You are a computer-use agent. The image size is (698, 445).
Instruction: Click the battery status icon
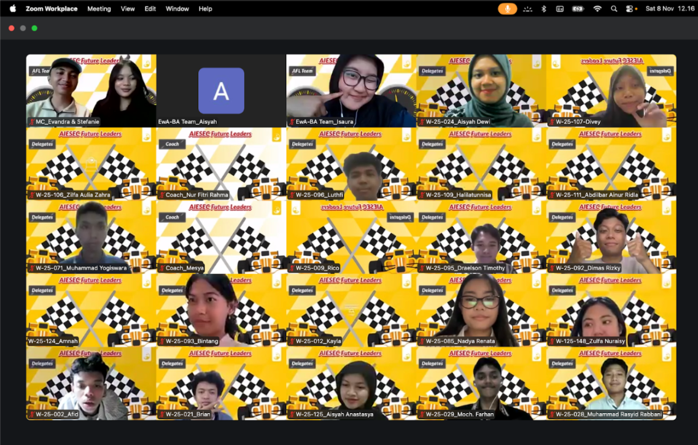578,9
